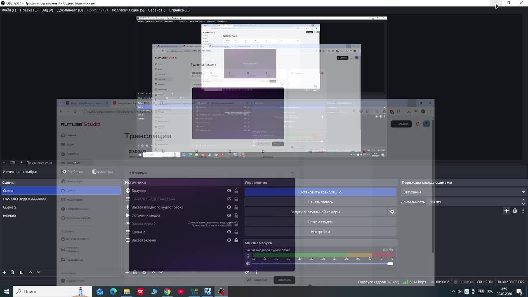
Task: Decrease transition duration with down arrow
Action: click(523, 204)
